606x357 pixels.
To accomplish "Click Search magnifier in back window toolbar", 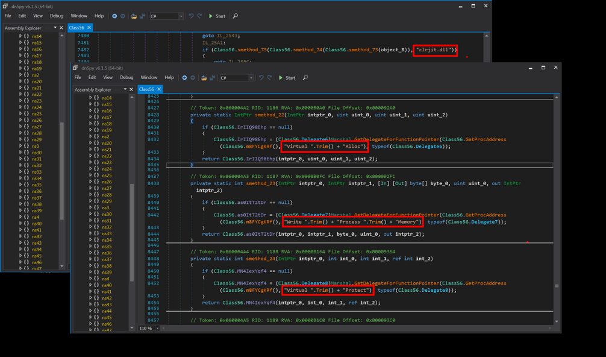I will 236,16.
